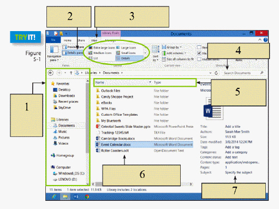279x209 pixels.
Task: Open recent locations dropdown beside Forward
Action: (65, 73)
